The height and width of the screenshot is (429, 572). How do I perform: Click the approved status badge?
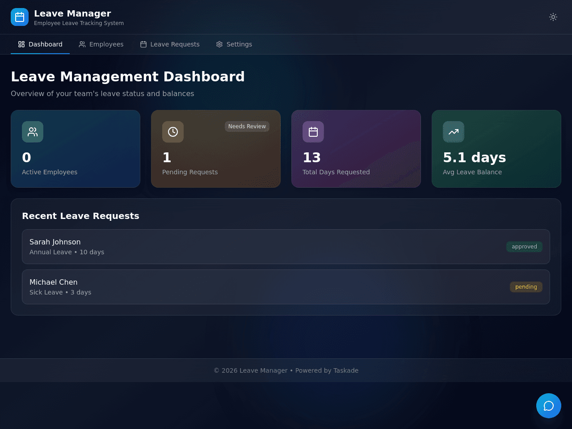pos(524,247)
